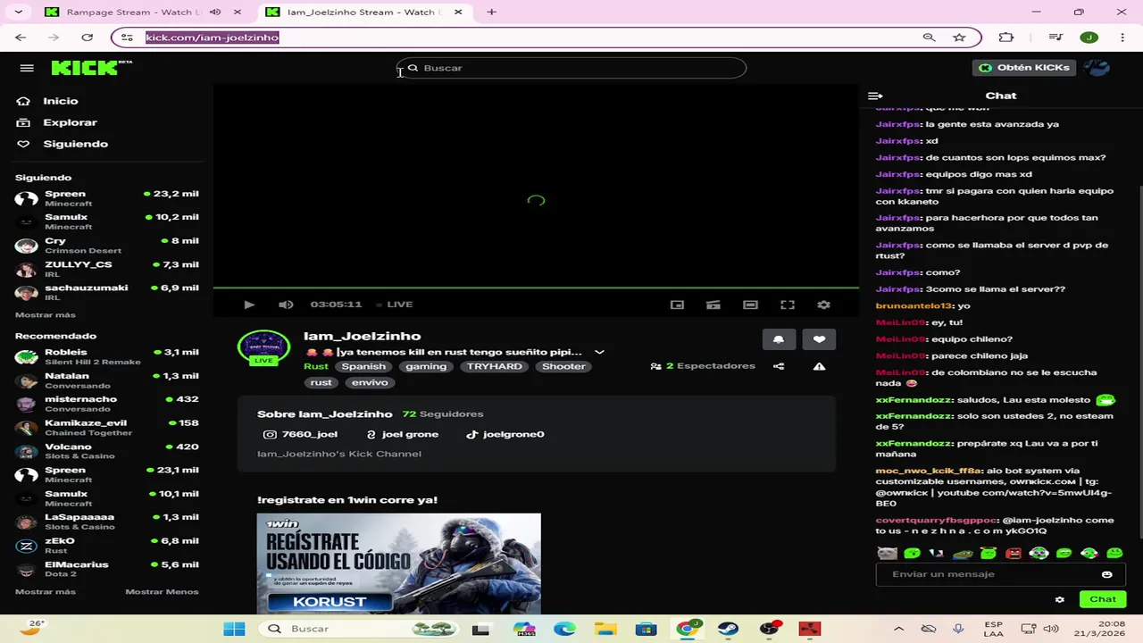The height and width of the screenshot is (643, 1143).
Task: Insert the cat emote in the emote bar
Action: click(887, 554)
